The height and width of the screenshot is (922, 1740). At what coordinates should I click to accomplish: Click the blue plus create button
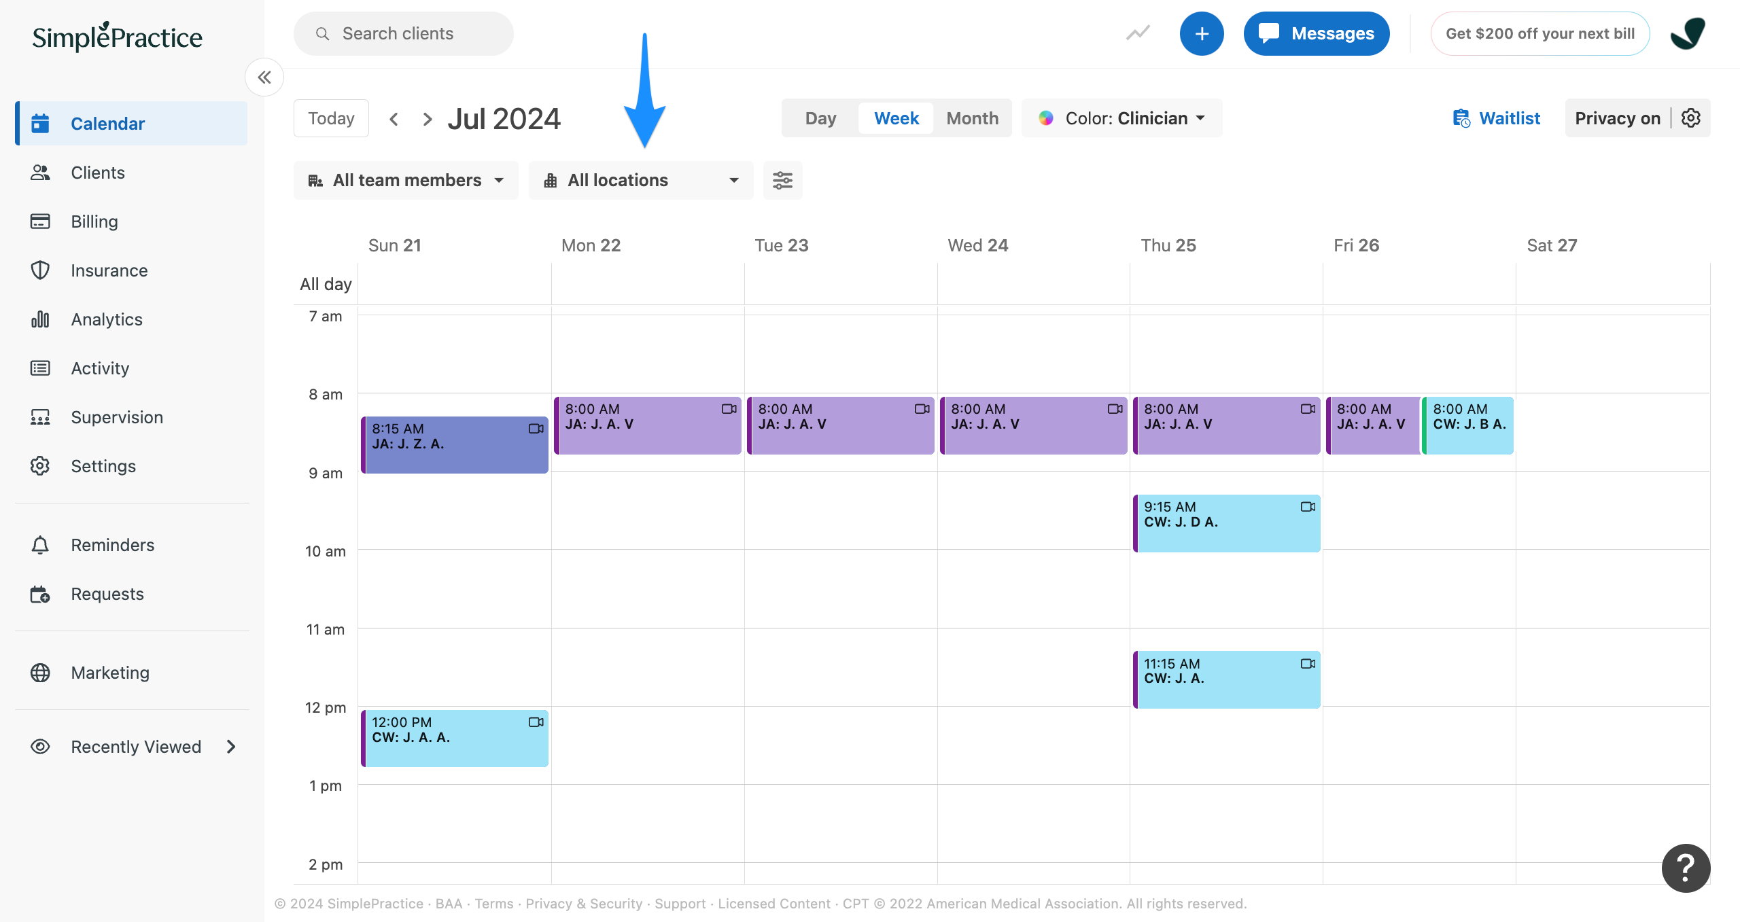tap(1202, 33)
